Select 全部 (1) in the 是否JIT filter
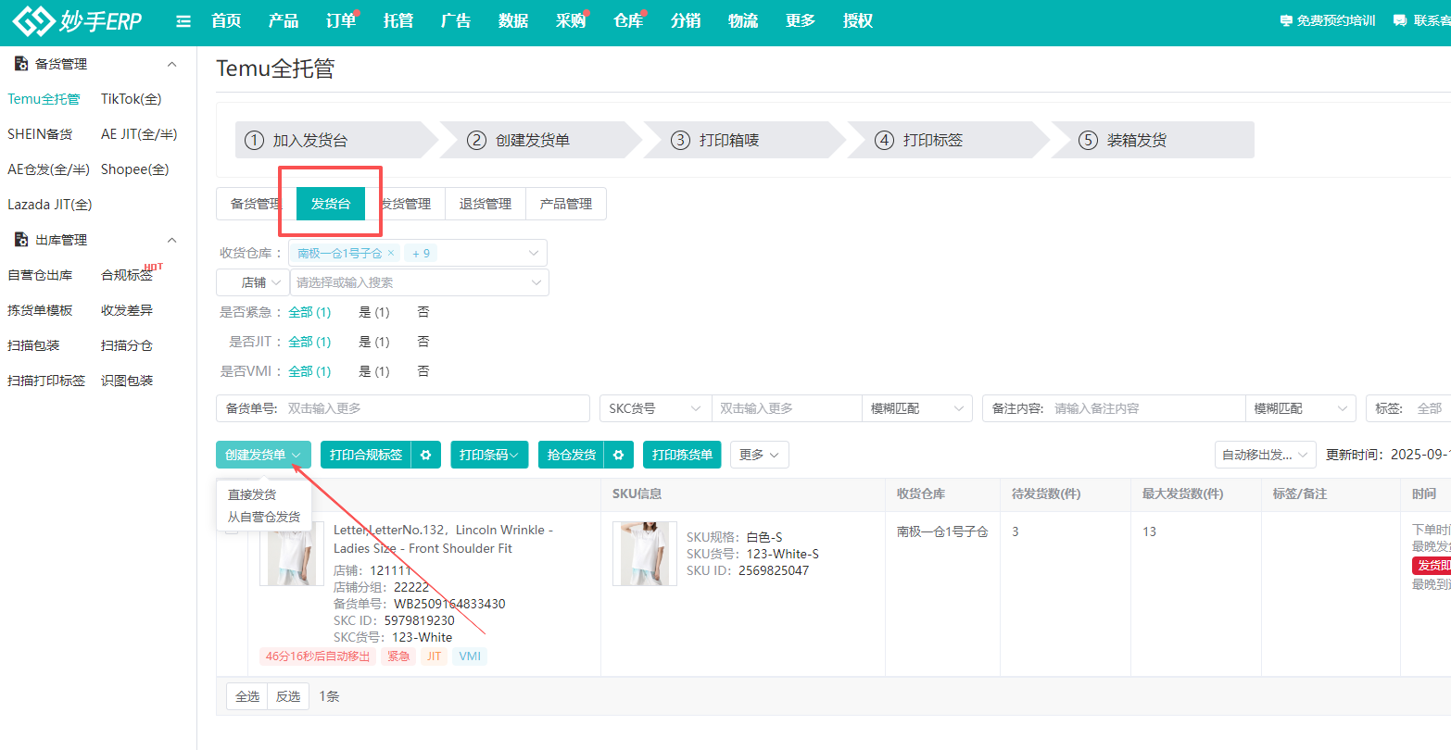 pos(309,342)
